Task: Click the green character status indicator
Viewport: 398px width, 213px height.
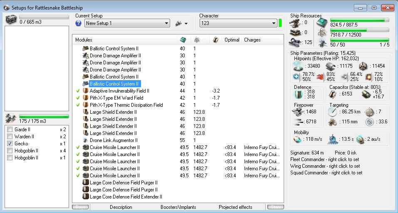Action: (280, 23)
